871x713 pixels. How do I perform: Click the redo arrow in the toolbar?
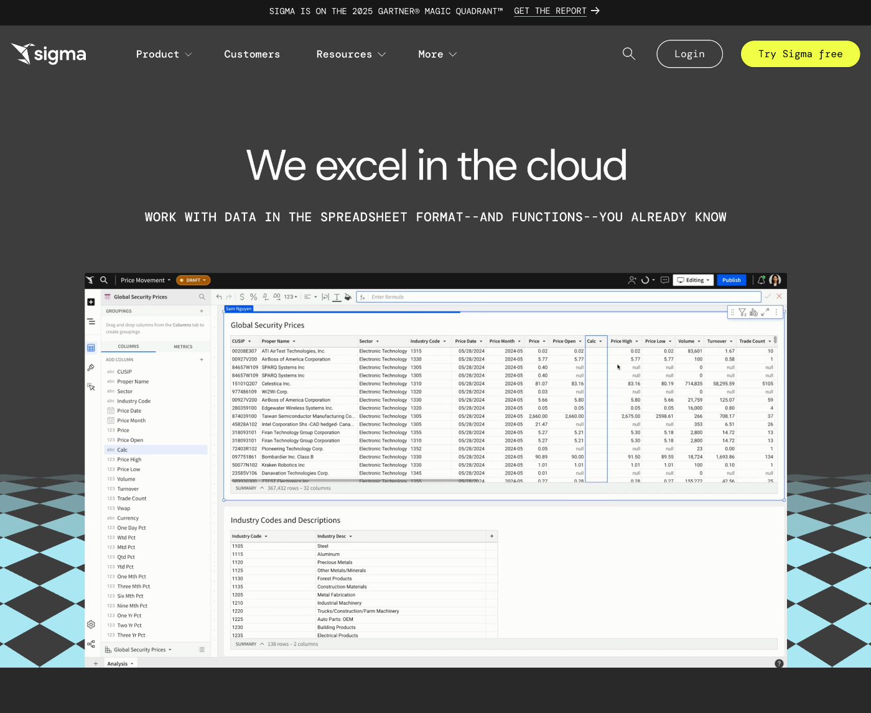point(229,297)
